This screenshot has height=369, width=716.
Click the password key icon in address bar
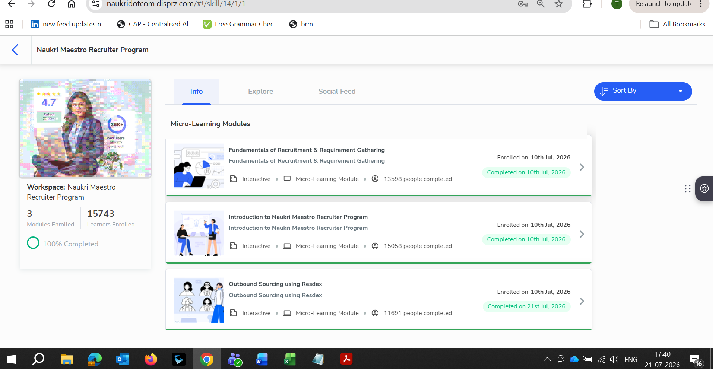[523, 4]
